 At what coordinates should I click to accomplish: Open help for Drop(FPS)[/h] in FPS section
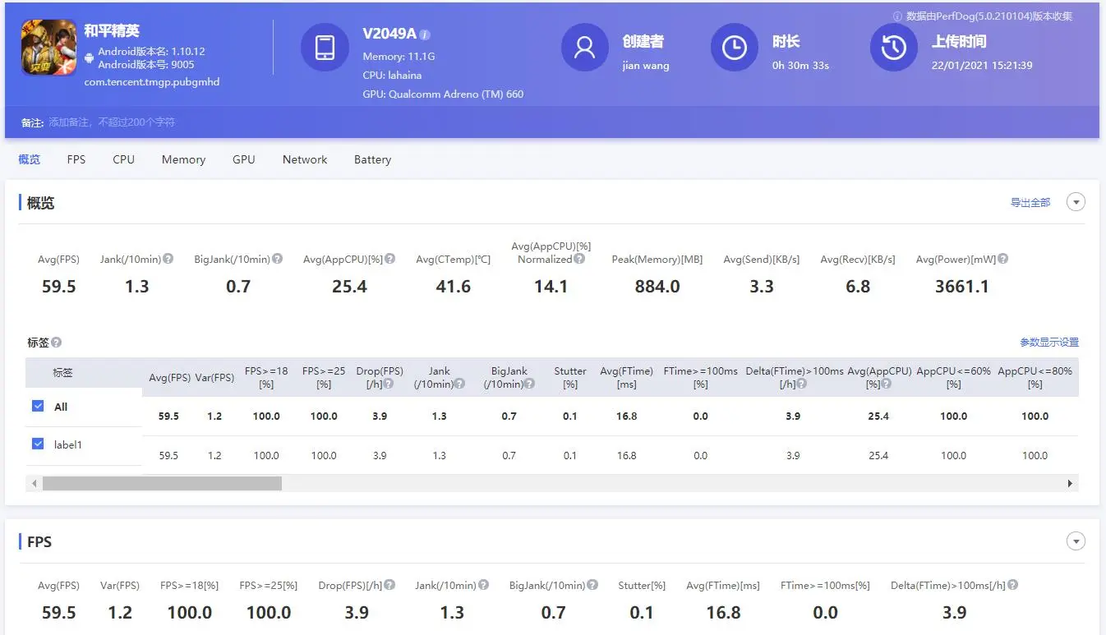389,585
